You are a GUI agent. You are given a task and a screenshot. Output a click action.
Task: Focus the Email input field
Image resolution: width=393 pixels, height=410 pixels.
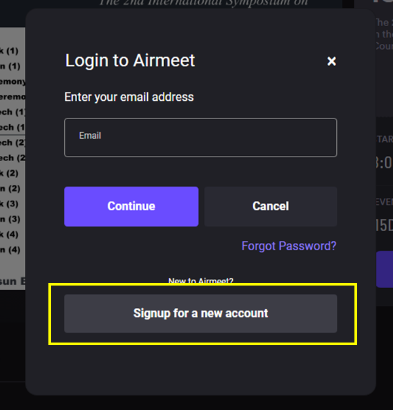(201, 138)
